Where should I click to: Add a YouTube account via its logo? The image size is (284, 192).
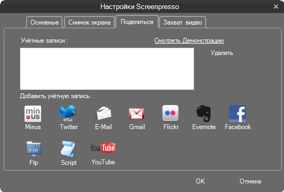tap(103, 148)
